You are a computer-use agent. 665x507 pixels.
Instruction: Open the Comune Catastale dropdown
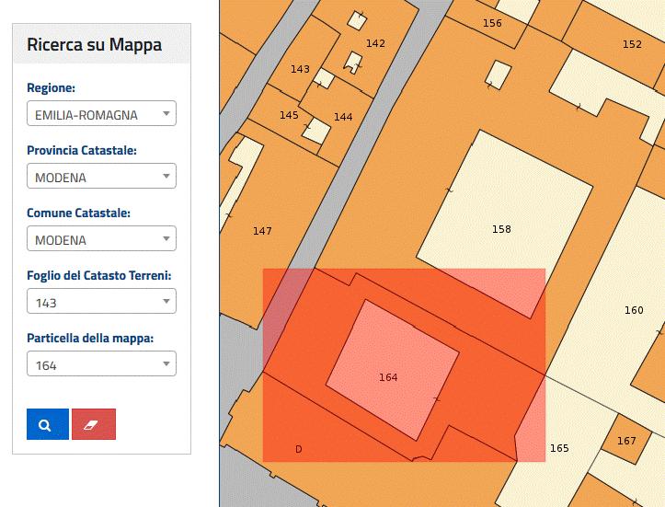click(x=101, y=238)
